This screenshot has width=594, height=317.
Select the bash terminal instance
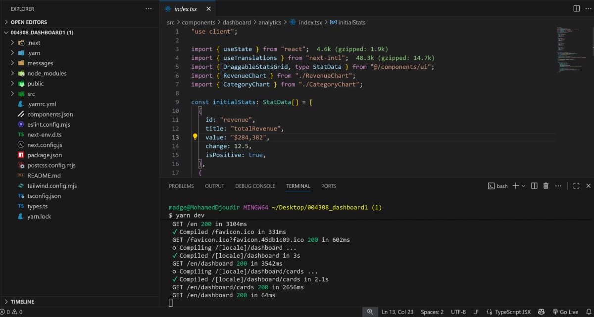coord(498,186)
